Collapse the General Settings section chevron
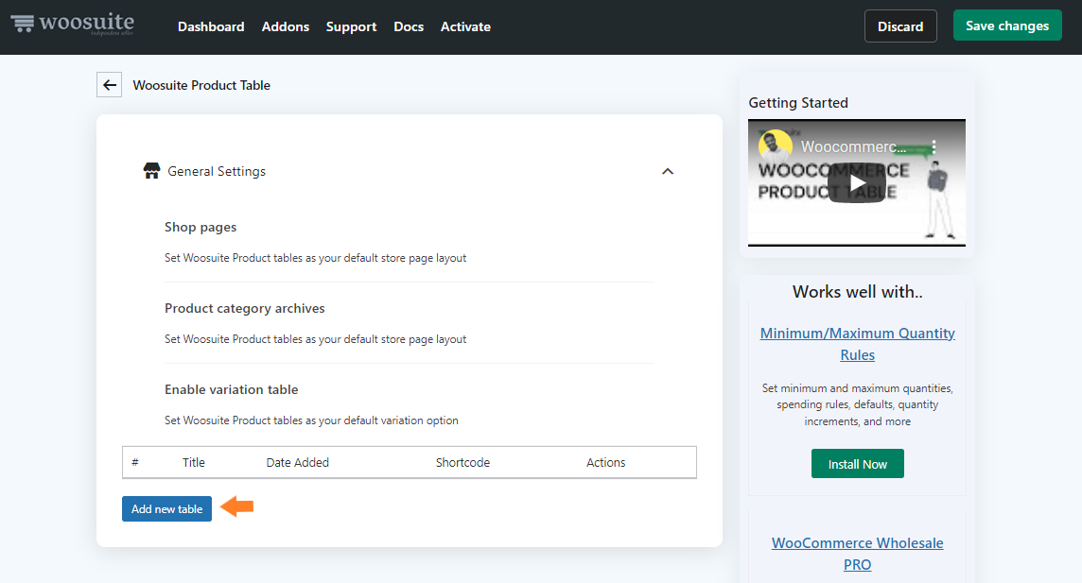The height and width of the screenshot is (583, 1082). (x=668, y=172)
